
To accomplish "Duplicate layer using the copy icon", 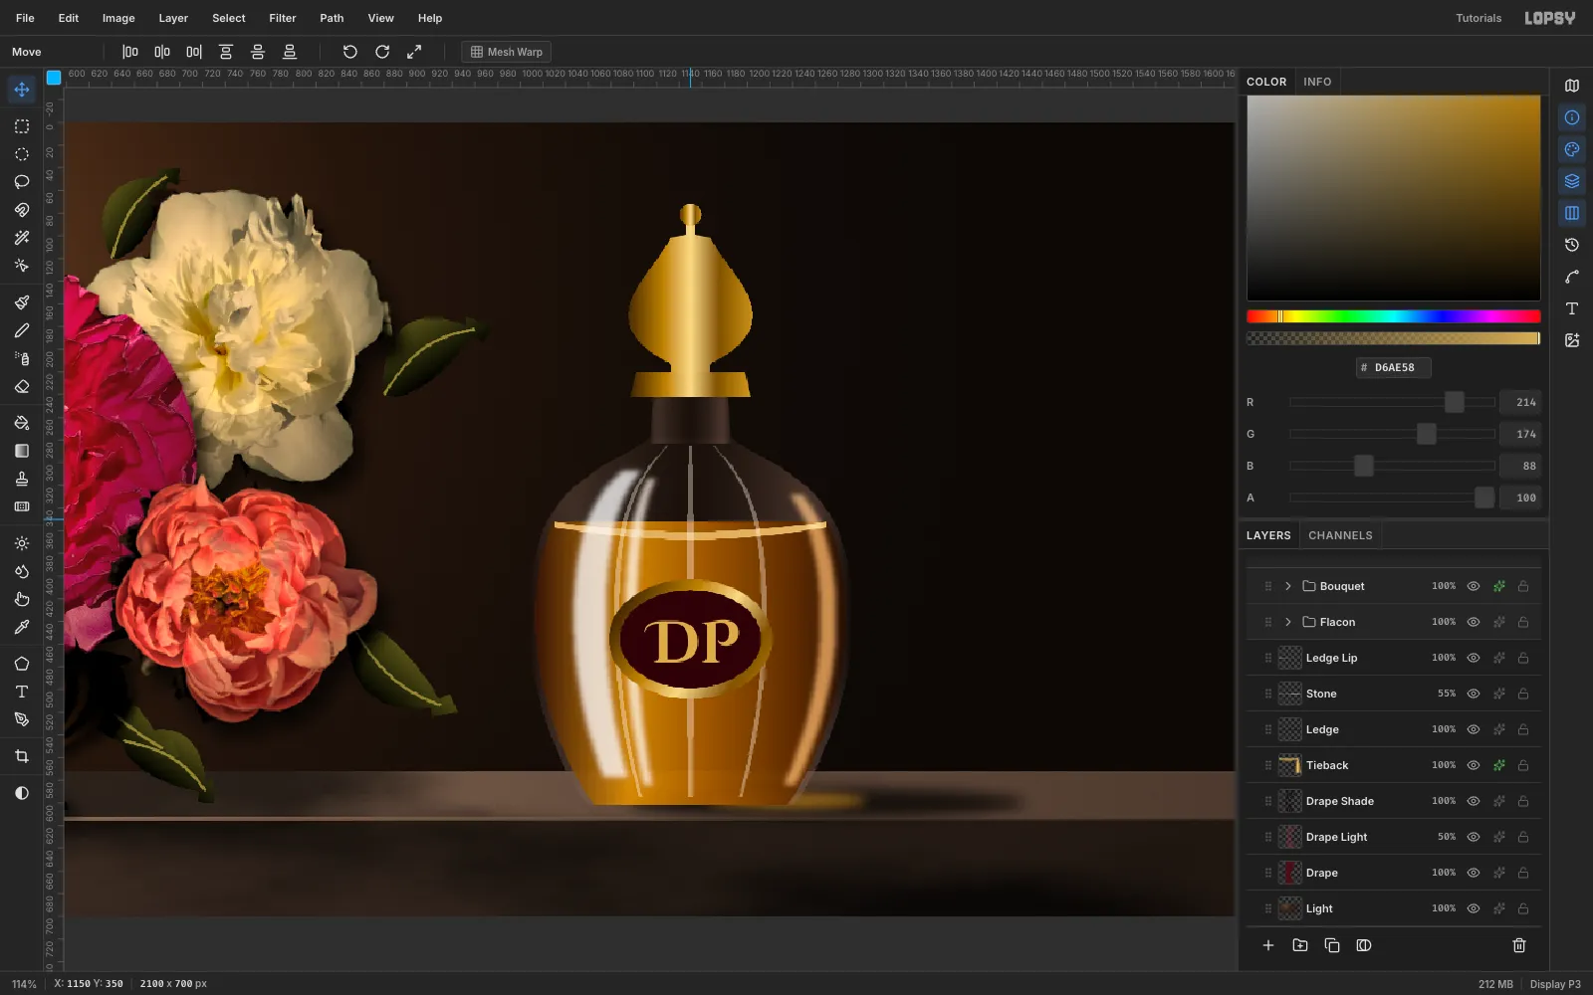I will 1332,945.
